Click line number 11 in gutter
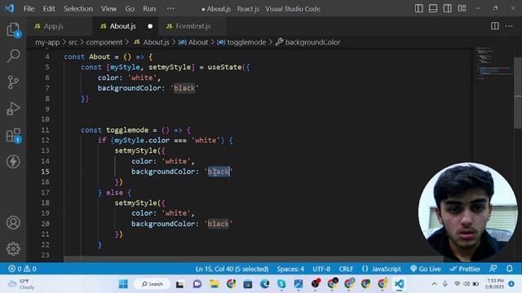Viewport: 522px width, 293px height. tap(46, 130)
